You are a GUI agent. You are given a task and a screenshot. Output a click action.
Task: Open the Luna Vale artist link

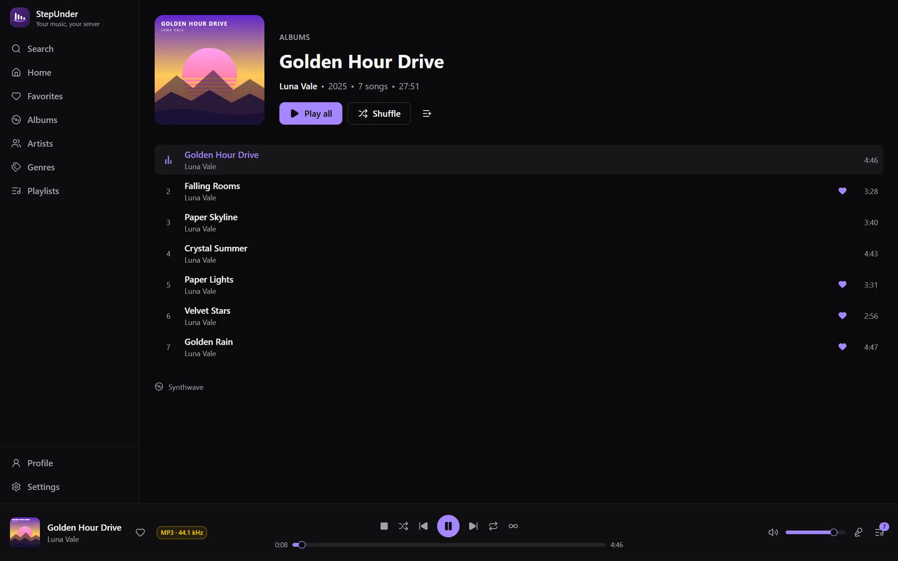(298, 86)
